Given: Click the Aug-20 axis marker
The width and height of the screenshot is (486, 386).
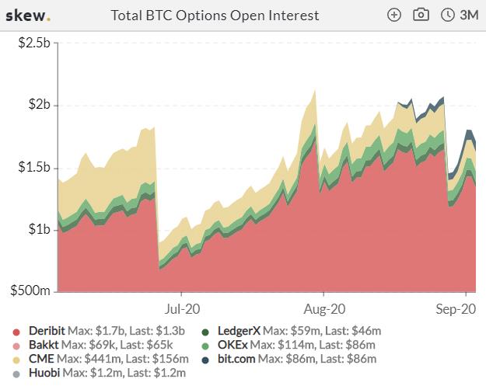Looking at the screenshot, I should pos(324,309).
